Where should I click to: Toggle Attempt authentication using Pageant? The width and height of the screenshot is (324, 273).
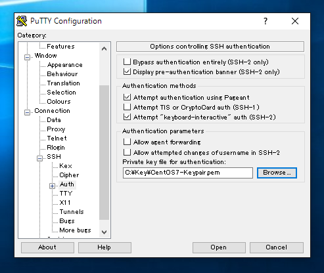[x=127, y=97]
